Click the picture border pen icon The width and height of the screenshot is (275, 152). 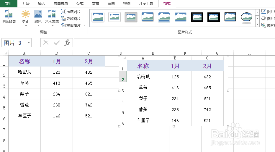coord(263,12)
